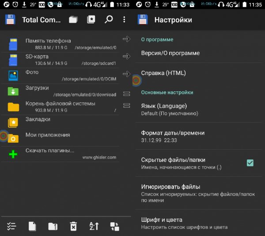Open the bookmarks star icon in the top bar
The image size is (265, 236).
91,19
